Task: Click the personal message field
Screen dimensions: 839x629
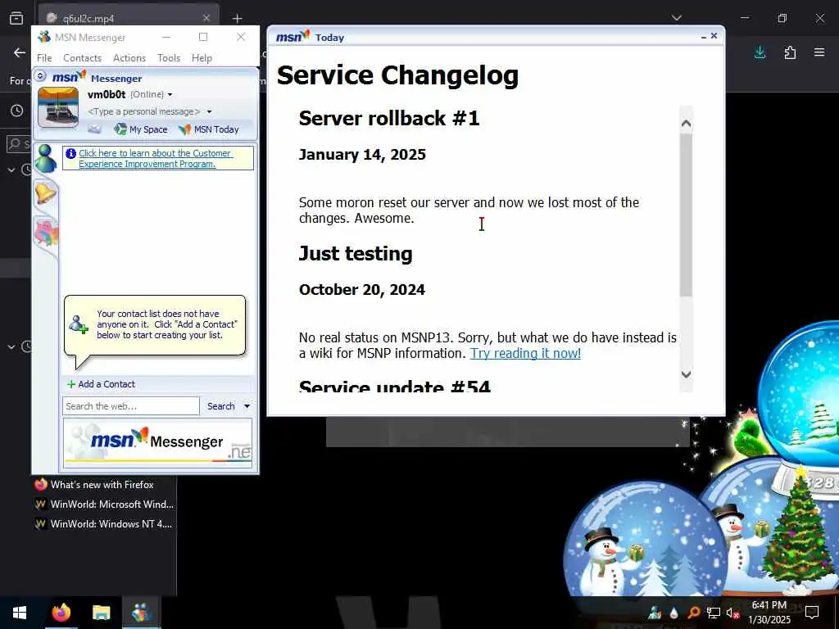Action: [x=144, y=111]
